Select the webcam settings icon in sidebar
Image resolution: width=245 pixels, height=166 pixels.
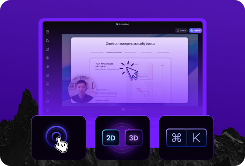click(x=48, y=58)
